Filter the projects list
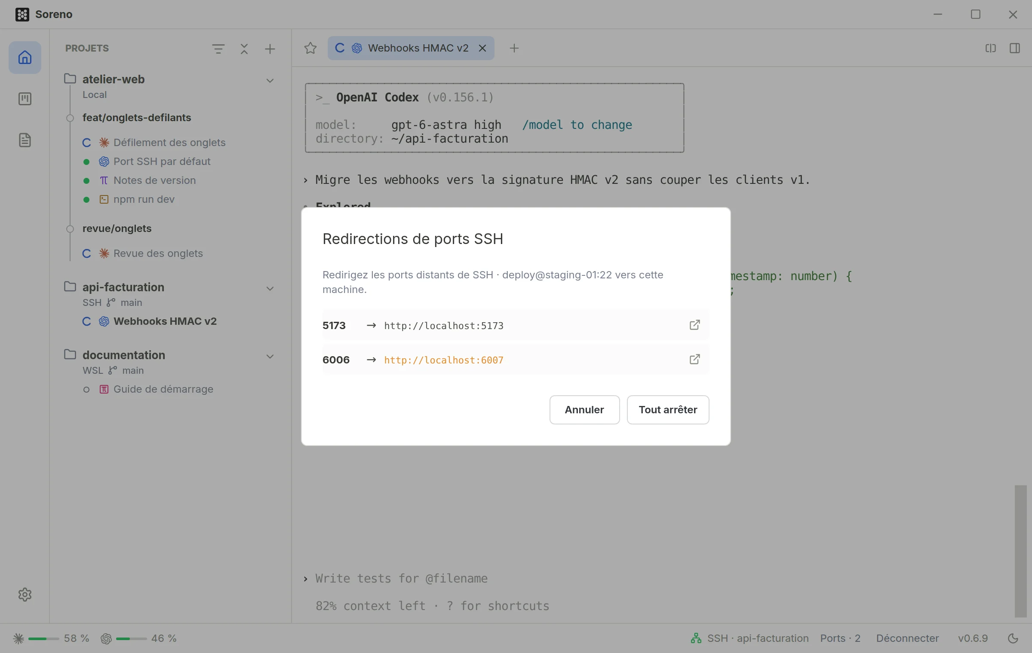The height and width of the screenshot is (653, 1032). tap(218, 49)
